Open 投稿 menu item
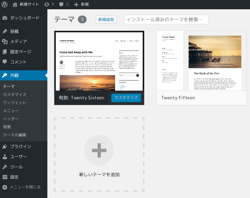250x198 pixels. [x=24, y=31]
